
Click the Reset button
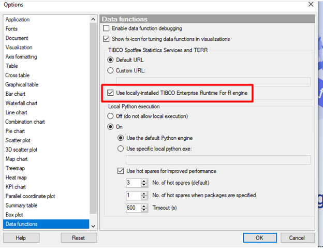pos(79,238)
